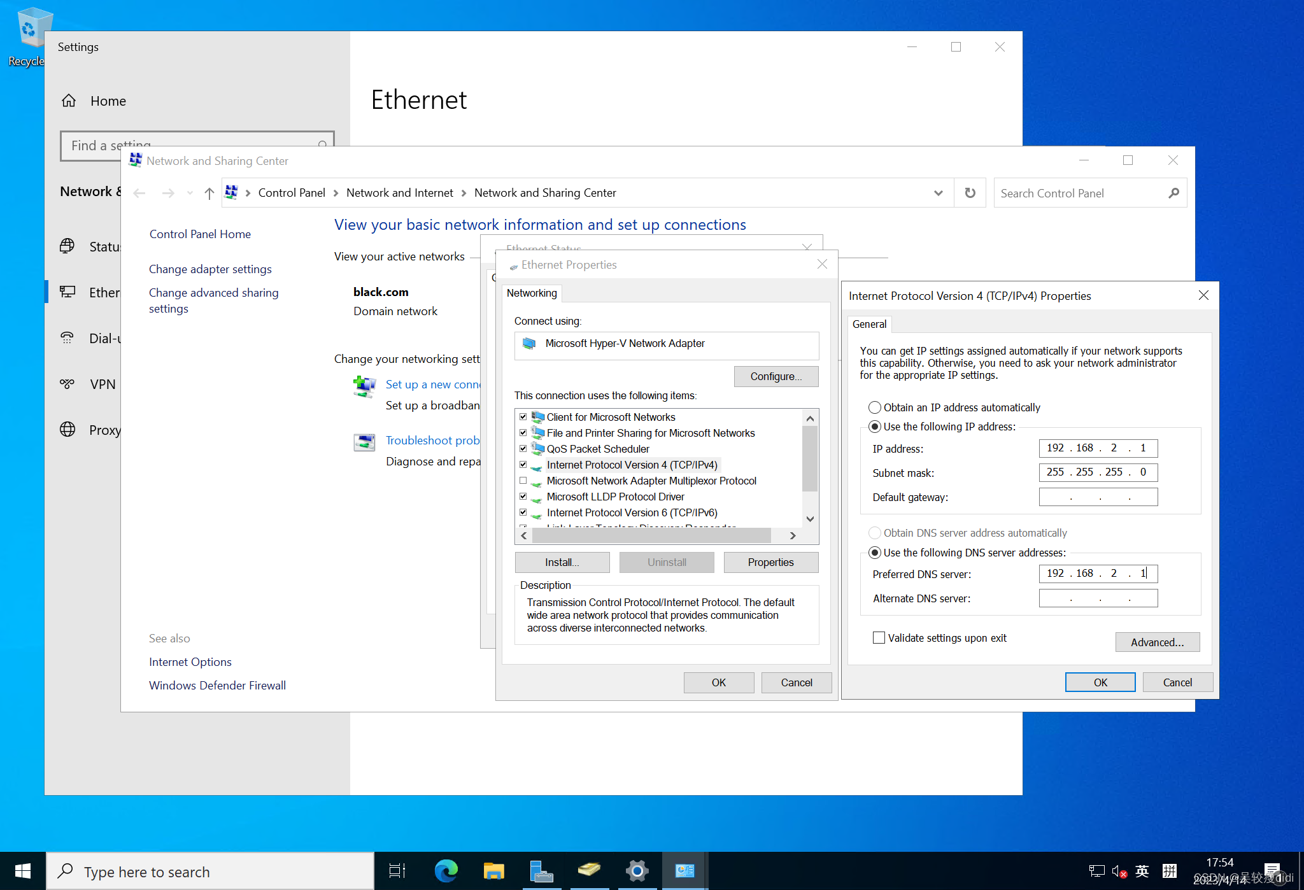Check Validate settings upon exit
The image size is (1304, 890).
click(879, 637)
